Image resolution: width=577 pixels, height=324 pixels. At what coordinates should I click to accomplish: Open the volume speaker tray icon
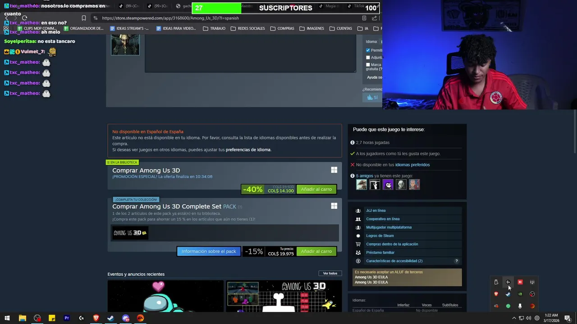528,318
